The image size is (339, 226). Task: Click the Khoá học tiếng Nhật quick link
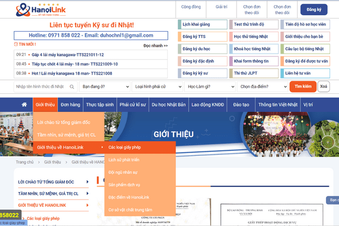coord(254,49)
